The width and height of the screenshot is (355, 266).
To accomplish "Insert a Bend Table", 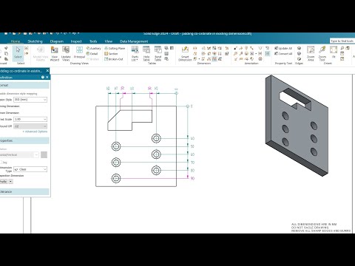I will point(158,53).
